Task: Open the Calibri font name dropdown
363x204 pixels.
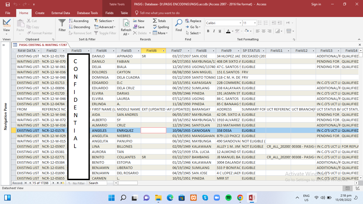Action: tap(240, 23)
